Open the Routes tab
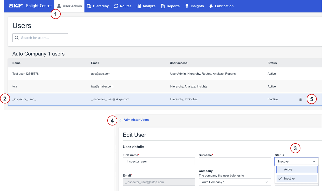322x191 pixels. coord(123,6)
